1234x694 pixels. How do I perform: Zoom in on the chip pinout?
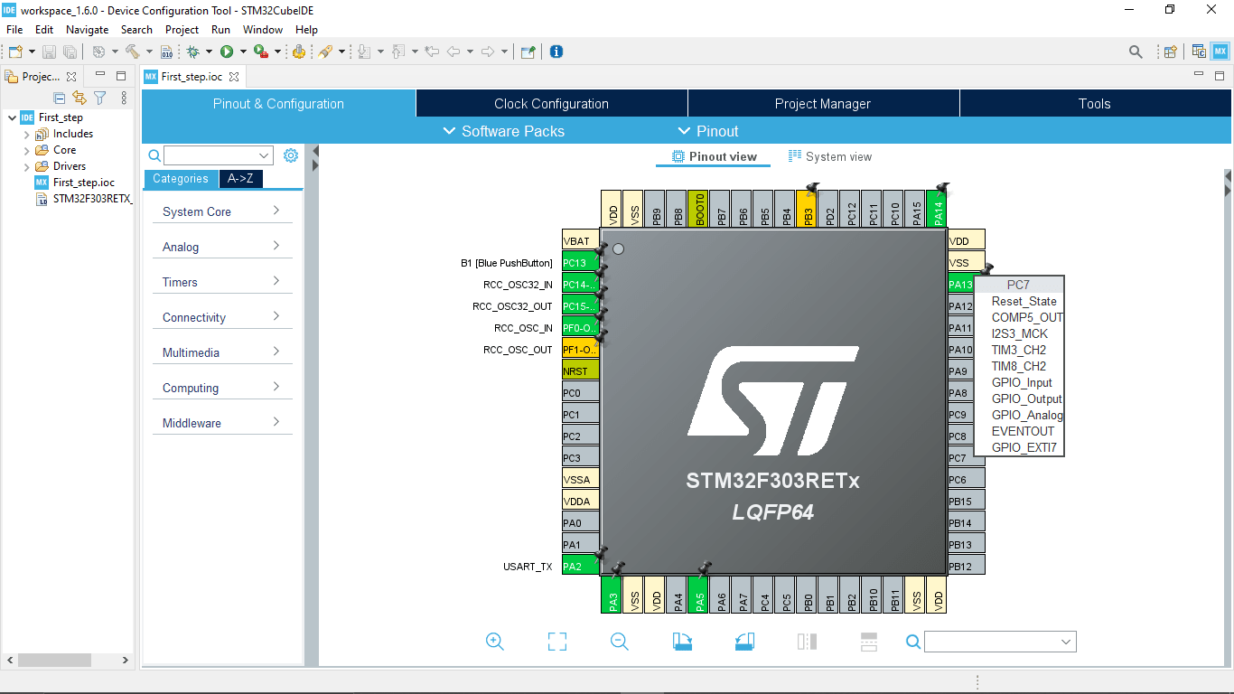pos(494,642)
